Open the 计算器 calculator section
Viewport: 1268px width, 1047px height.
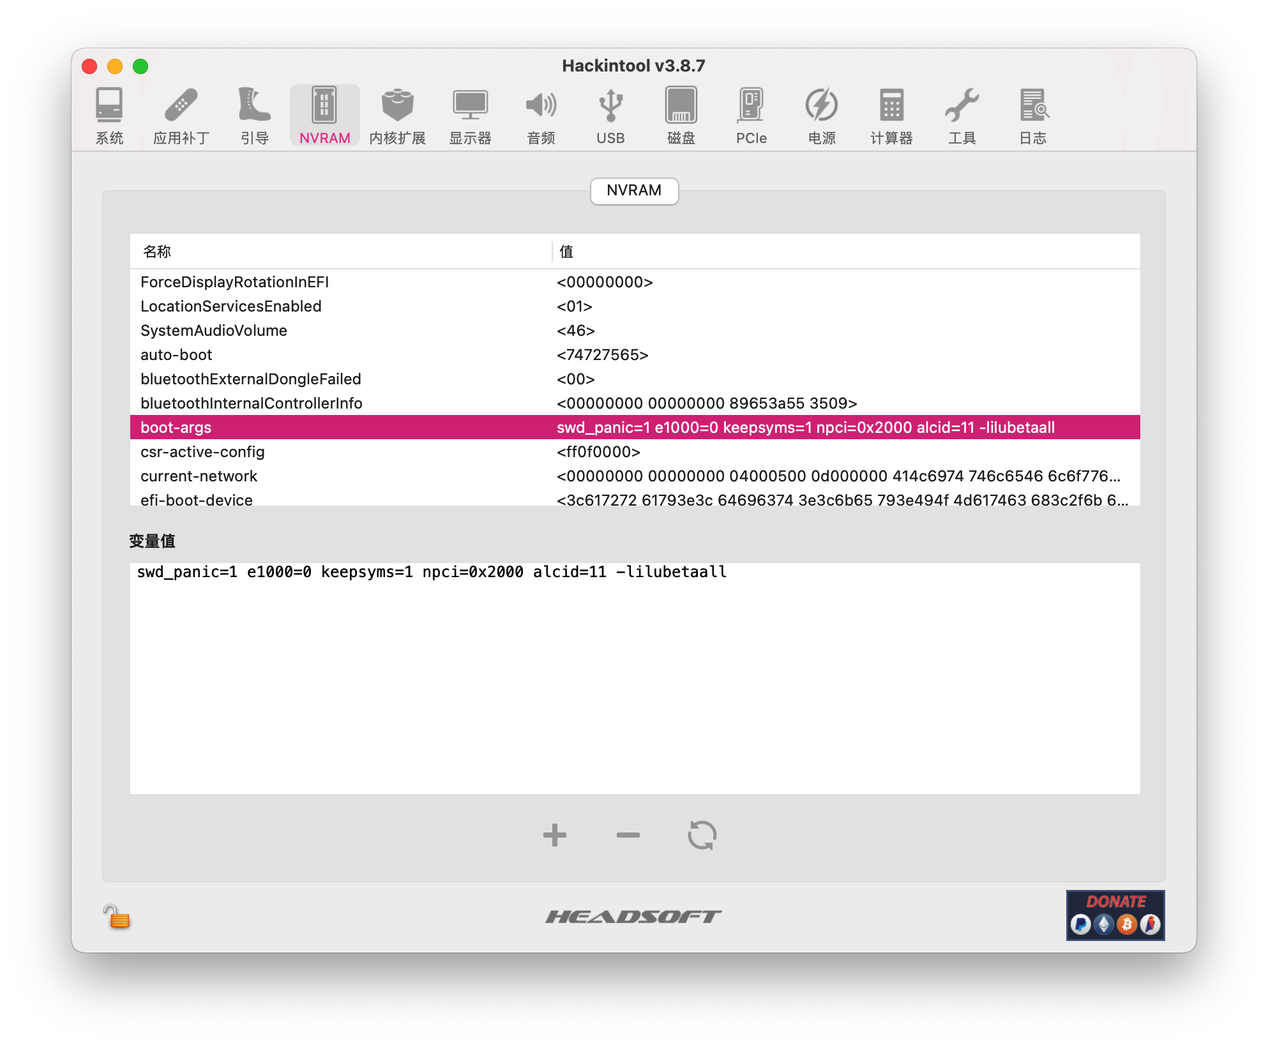tap(892, 116)
